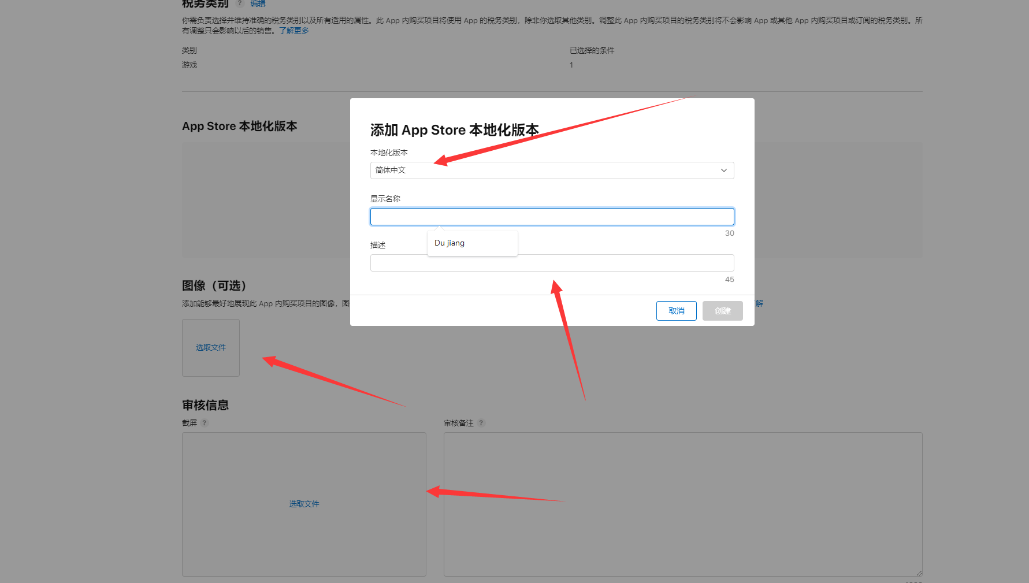Click the 审核信息 heading

click(x=205, y=405)
